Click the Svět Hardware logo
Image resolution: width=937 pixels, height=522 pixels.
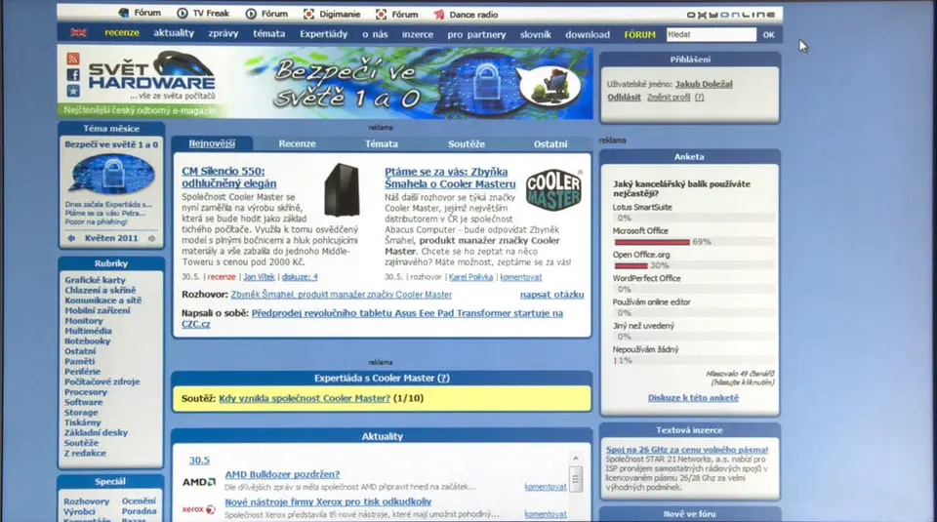tap(151, 76)
